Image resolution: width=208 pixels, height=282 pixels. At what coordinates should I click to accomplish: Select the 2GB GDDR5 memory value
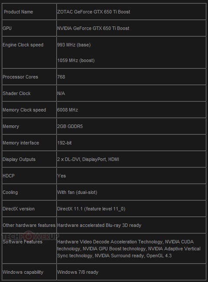[70, 126]
